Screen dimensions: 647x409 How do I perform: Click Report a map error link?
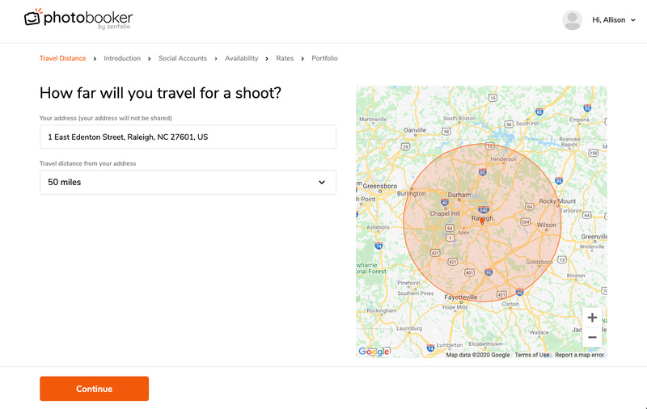click(x=579, y=355)
